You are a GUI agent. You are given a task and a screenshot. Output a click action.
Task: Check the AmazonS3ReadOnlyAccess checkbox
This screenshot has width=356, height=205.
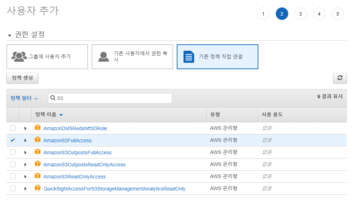click(13, 176)
